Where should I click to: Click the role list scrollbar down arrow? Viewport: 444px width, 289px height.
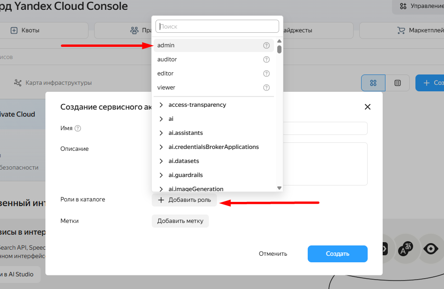[279, 188]
